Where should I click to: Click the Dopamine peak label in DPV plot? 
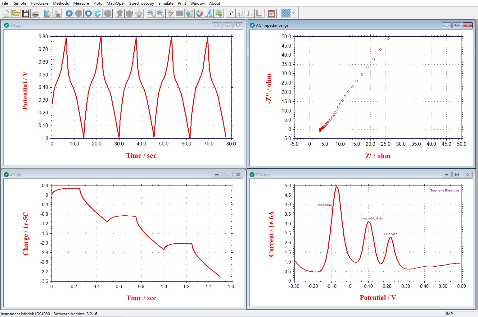coord(324,205)
